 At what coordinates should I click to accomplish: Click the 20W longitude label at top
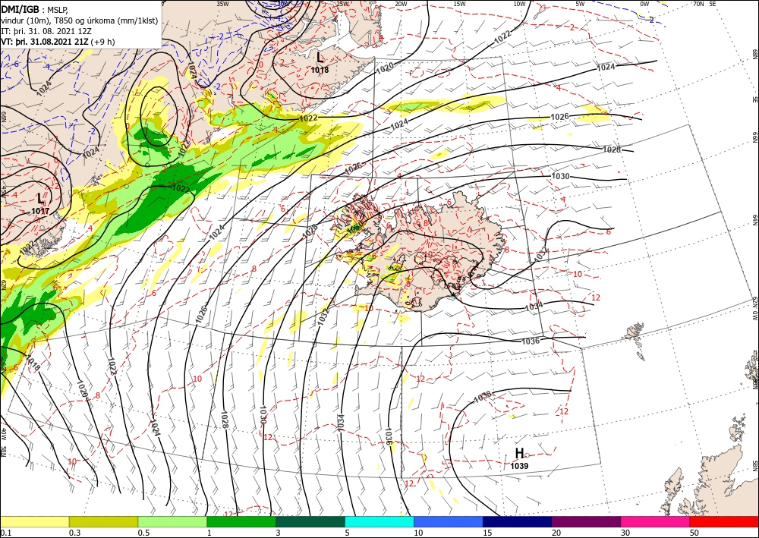(401, 3)
